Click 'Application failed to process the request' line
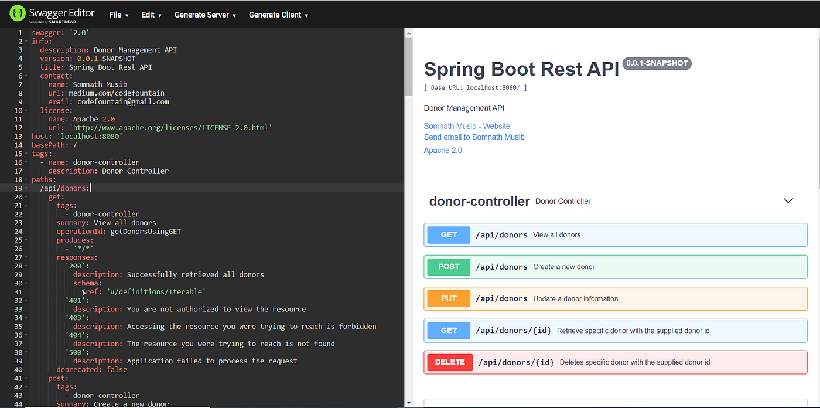Image resolution: width=820 pixels, height=408 pixels. coord(185,361)
